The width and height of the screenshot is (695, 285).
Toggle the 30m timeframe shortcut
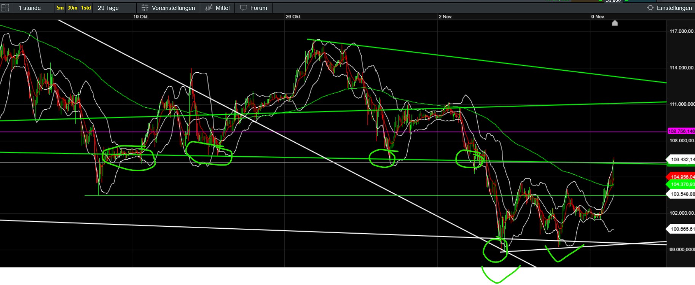tap(72, 8)
